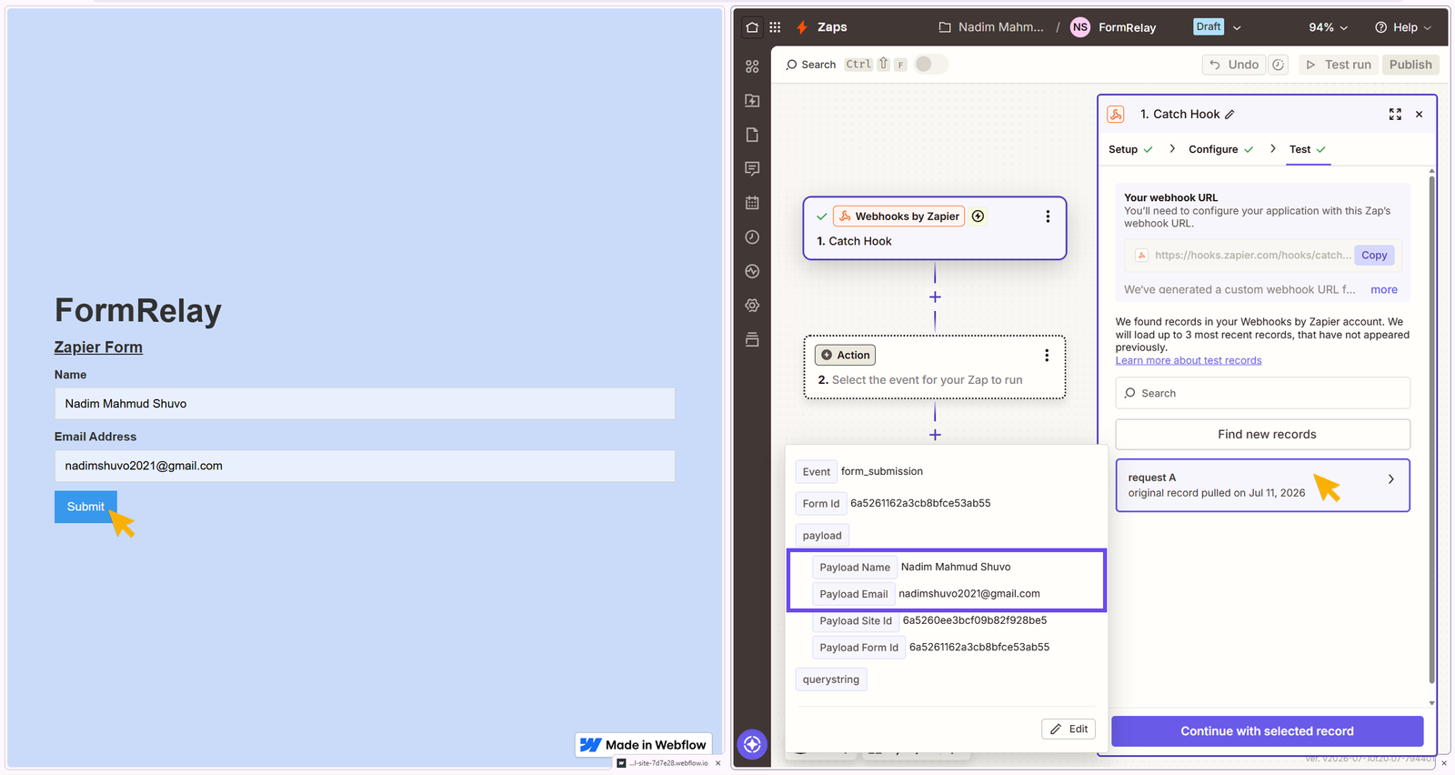Open the Zap assets sidebar icon
The width and height of the screenshot is (1455, 775).
pos(752,66)
